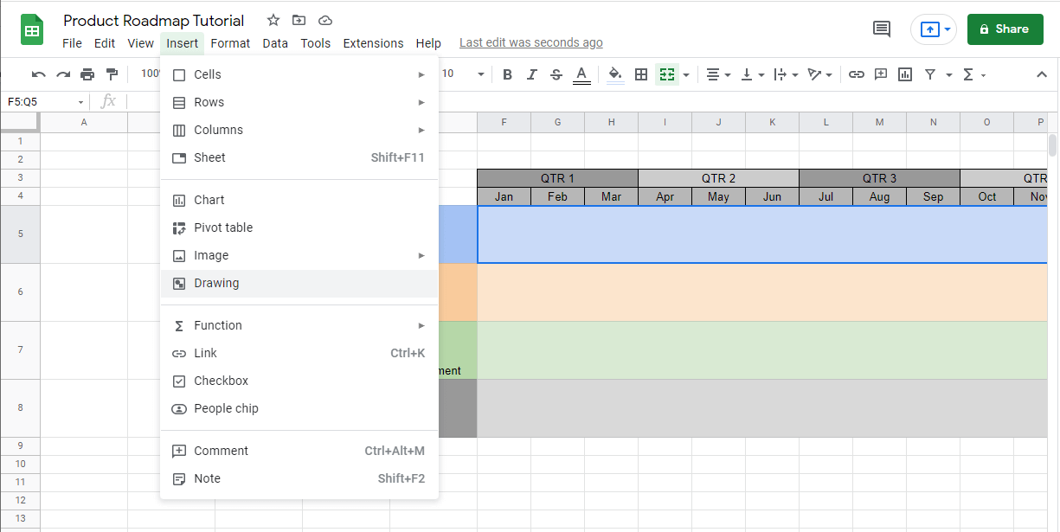The width and height of the screenshot is (1060, 532).
Task: Toggle italic formatting
Action: pos(531,74)
